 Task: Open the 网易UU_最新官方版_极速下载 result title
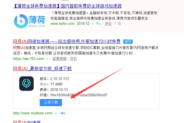click(42, 69)
